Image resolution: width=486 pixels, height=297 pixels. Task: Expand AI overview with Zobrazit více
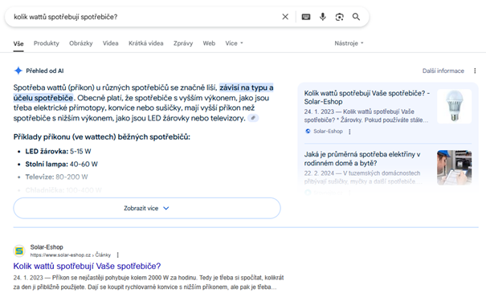point(147,208)
